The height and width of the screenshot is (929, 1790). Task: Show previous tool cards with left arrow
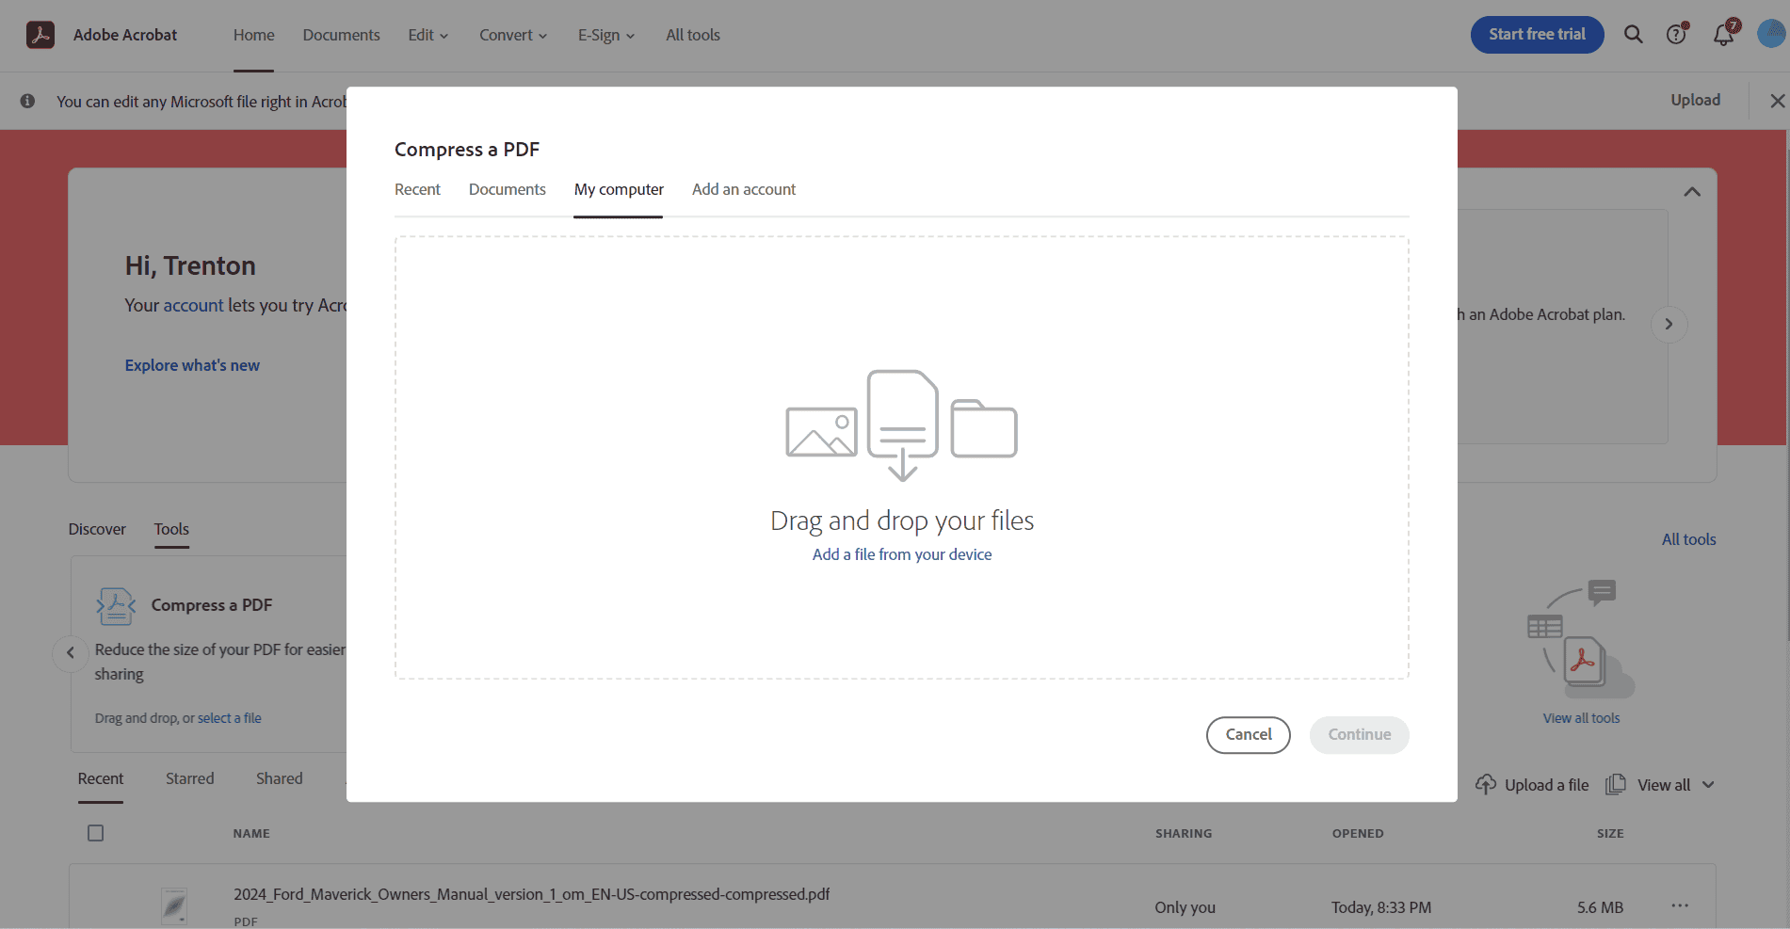point(71,652)
